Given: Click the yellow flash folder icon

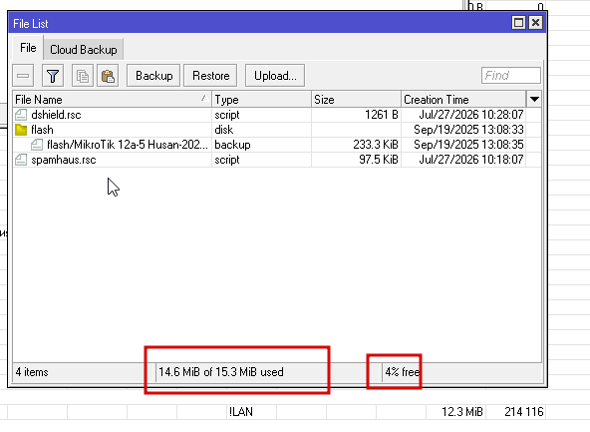Looking at the screenshot, I should click(x=21, y=130).
